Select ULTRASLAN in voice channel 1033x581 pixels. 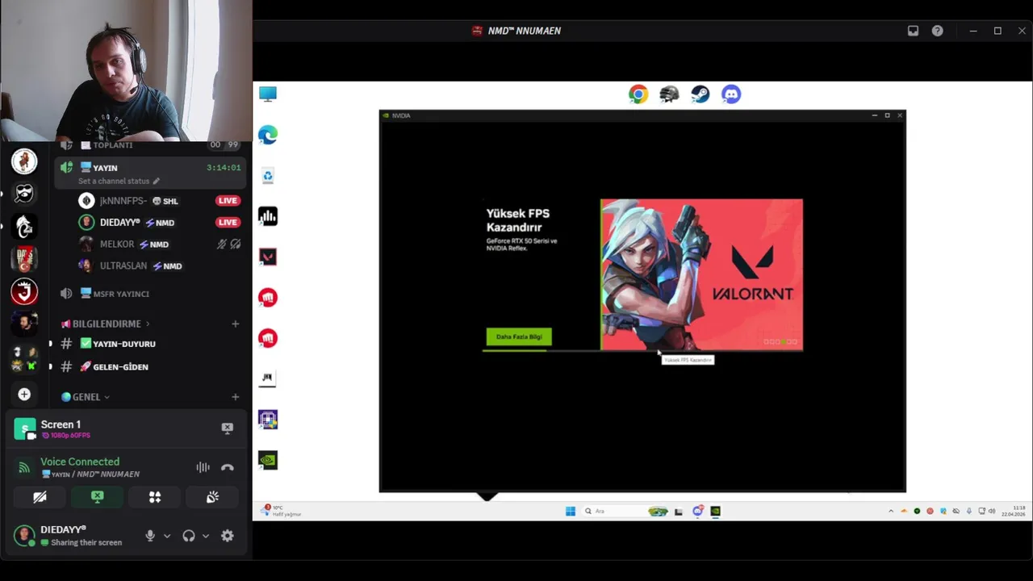point(160,266)
